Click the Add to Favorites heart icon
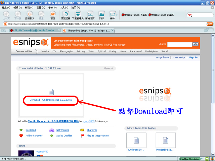215x161 pixels. click(21, 136)
